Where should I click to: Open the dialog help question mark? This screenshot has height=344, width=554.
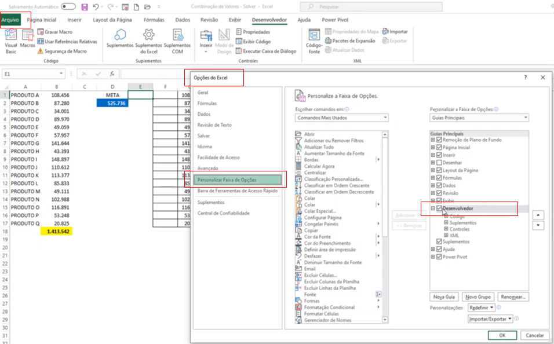pos(526,78)
